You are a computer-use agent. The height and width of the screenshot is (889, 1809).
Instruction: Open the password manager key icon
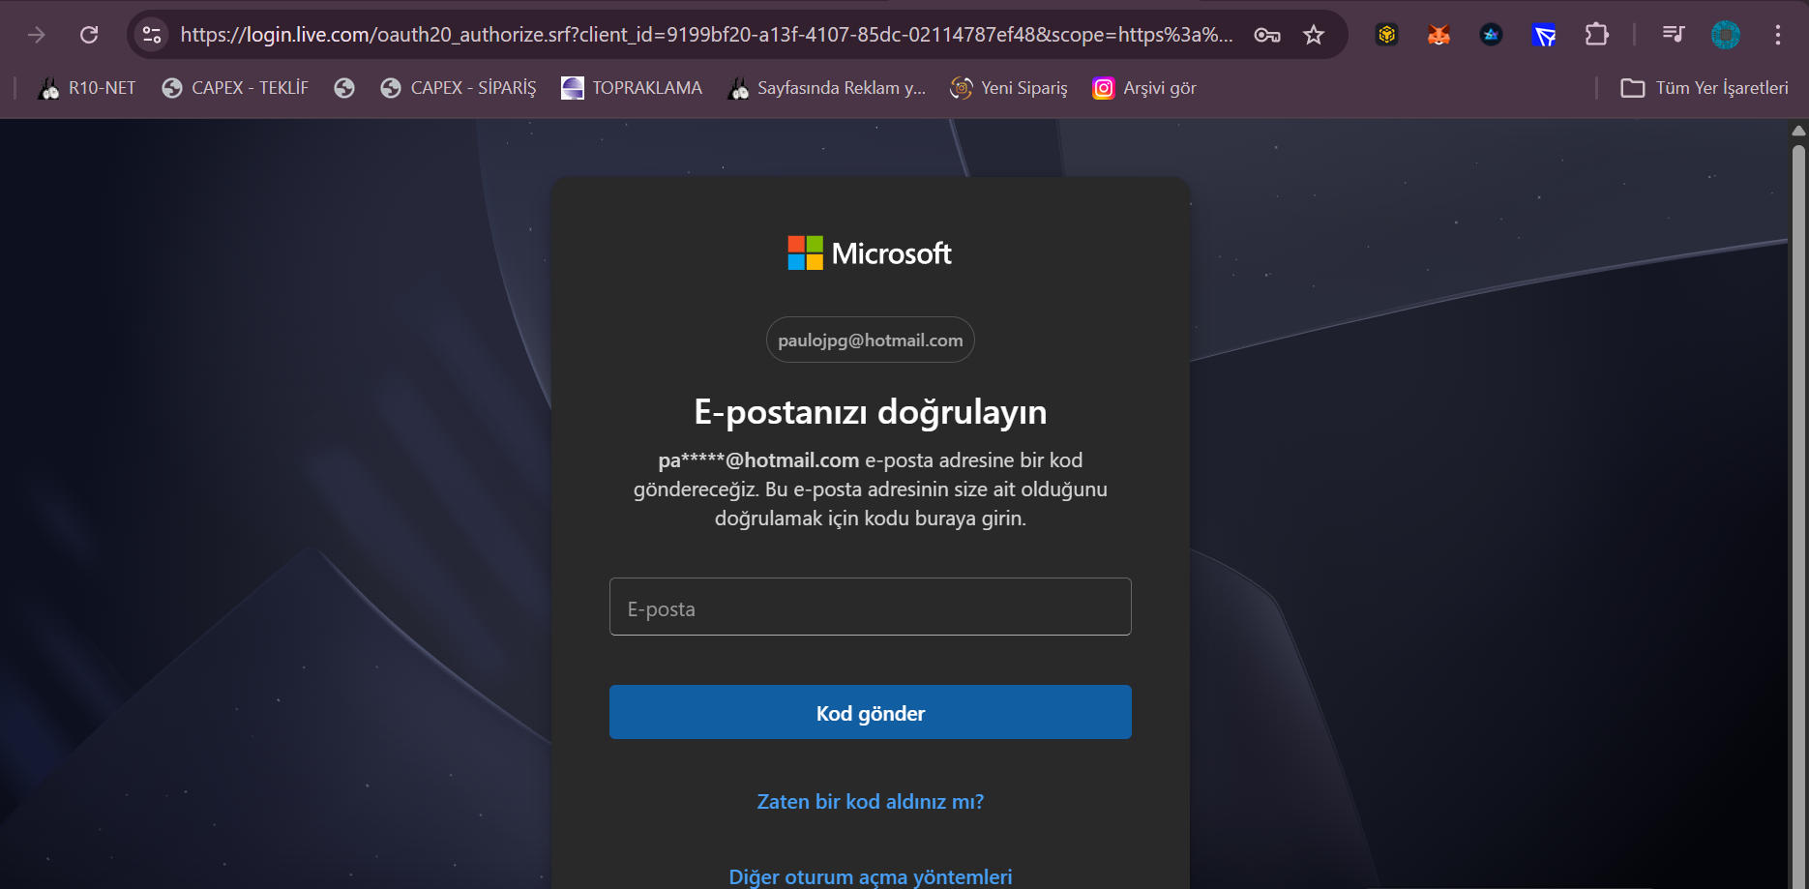pos(1267,35)
